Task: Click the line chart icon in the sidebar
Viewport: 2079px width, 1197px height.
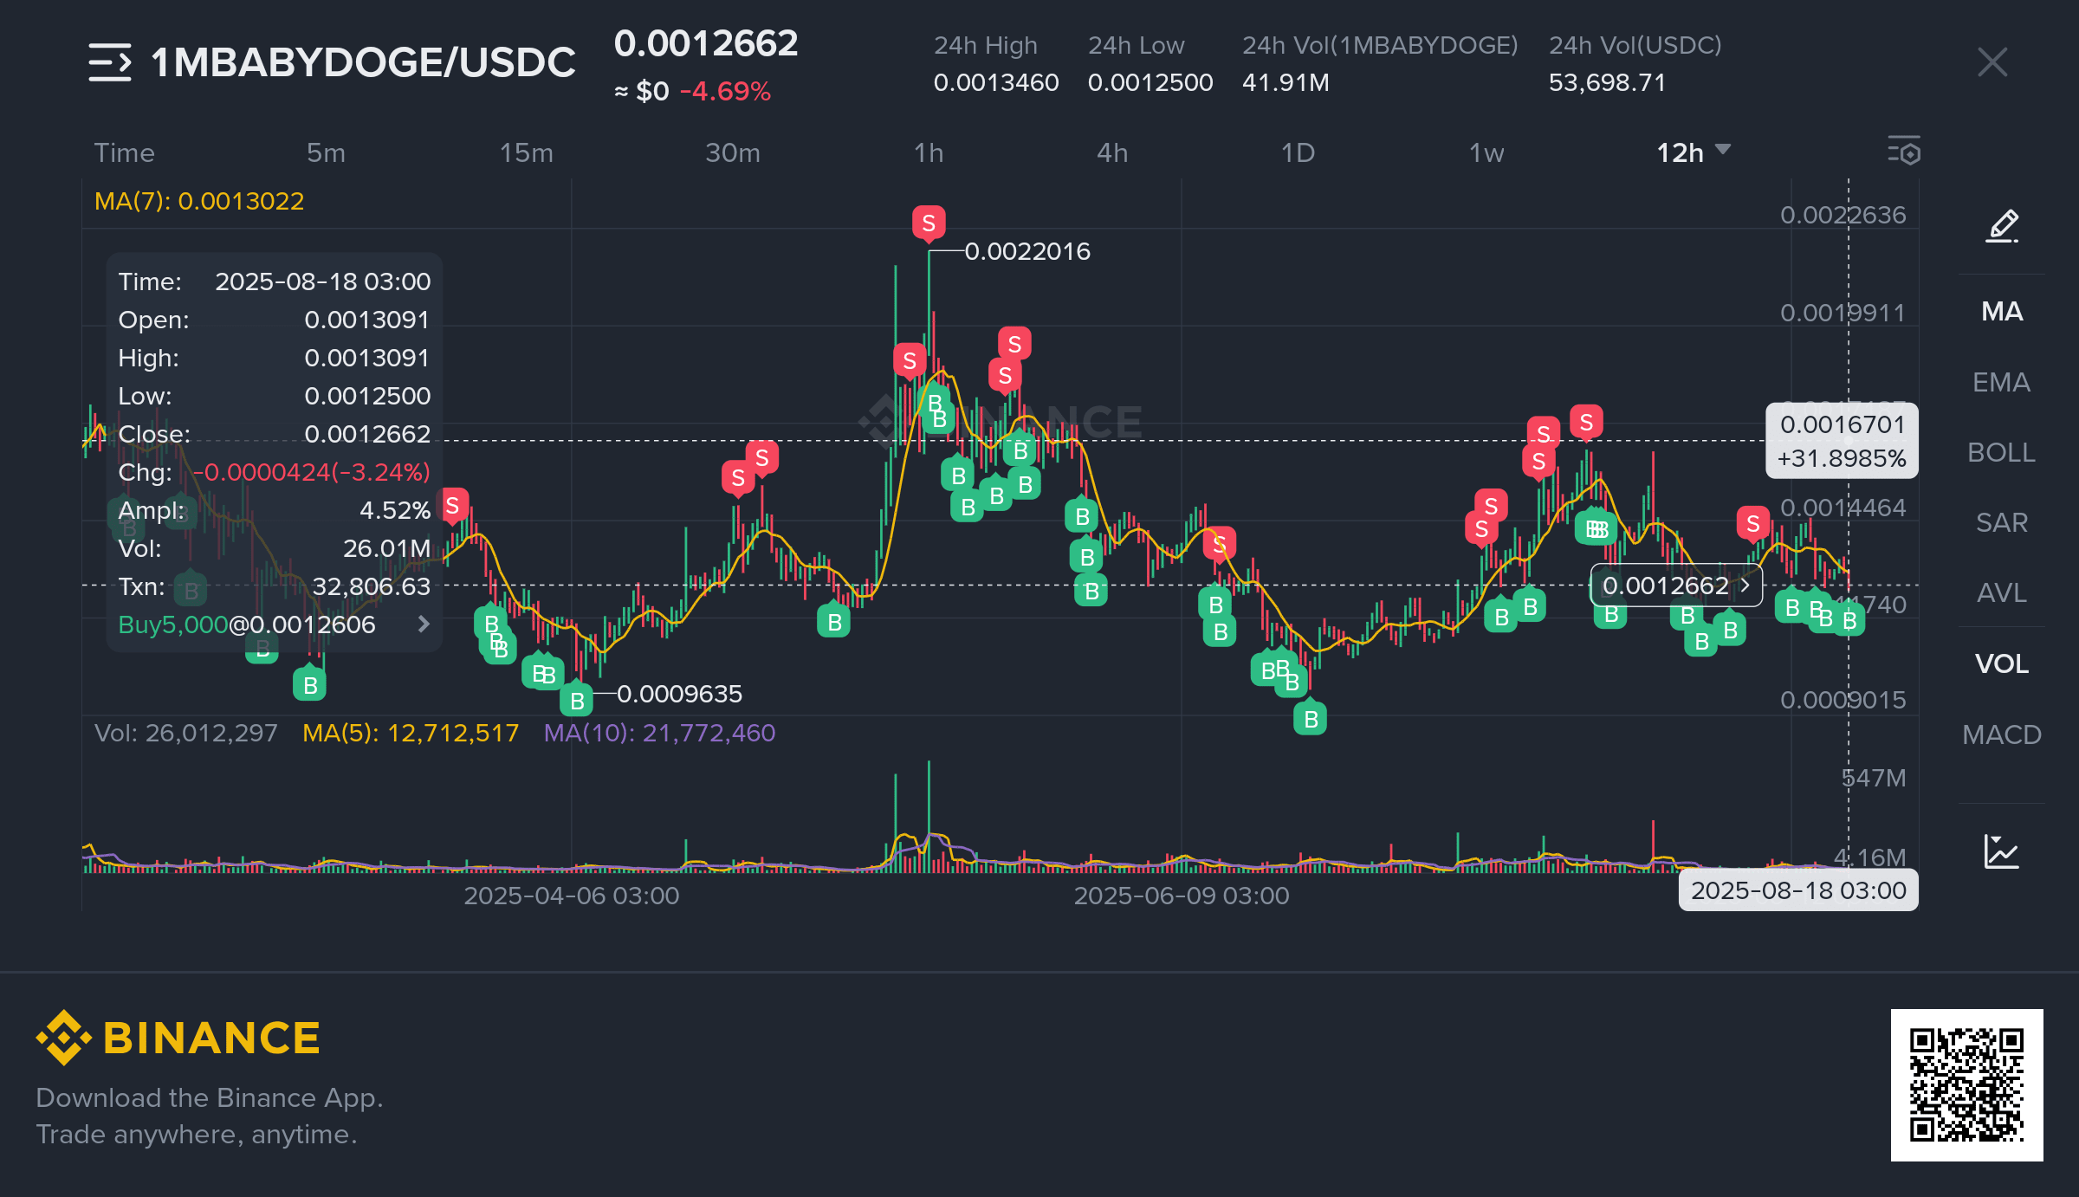Action: 2002,851
